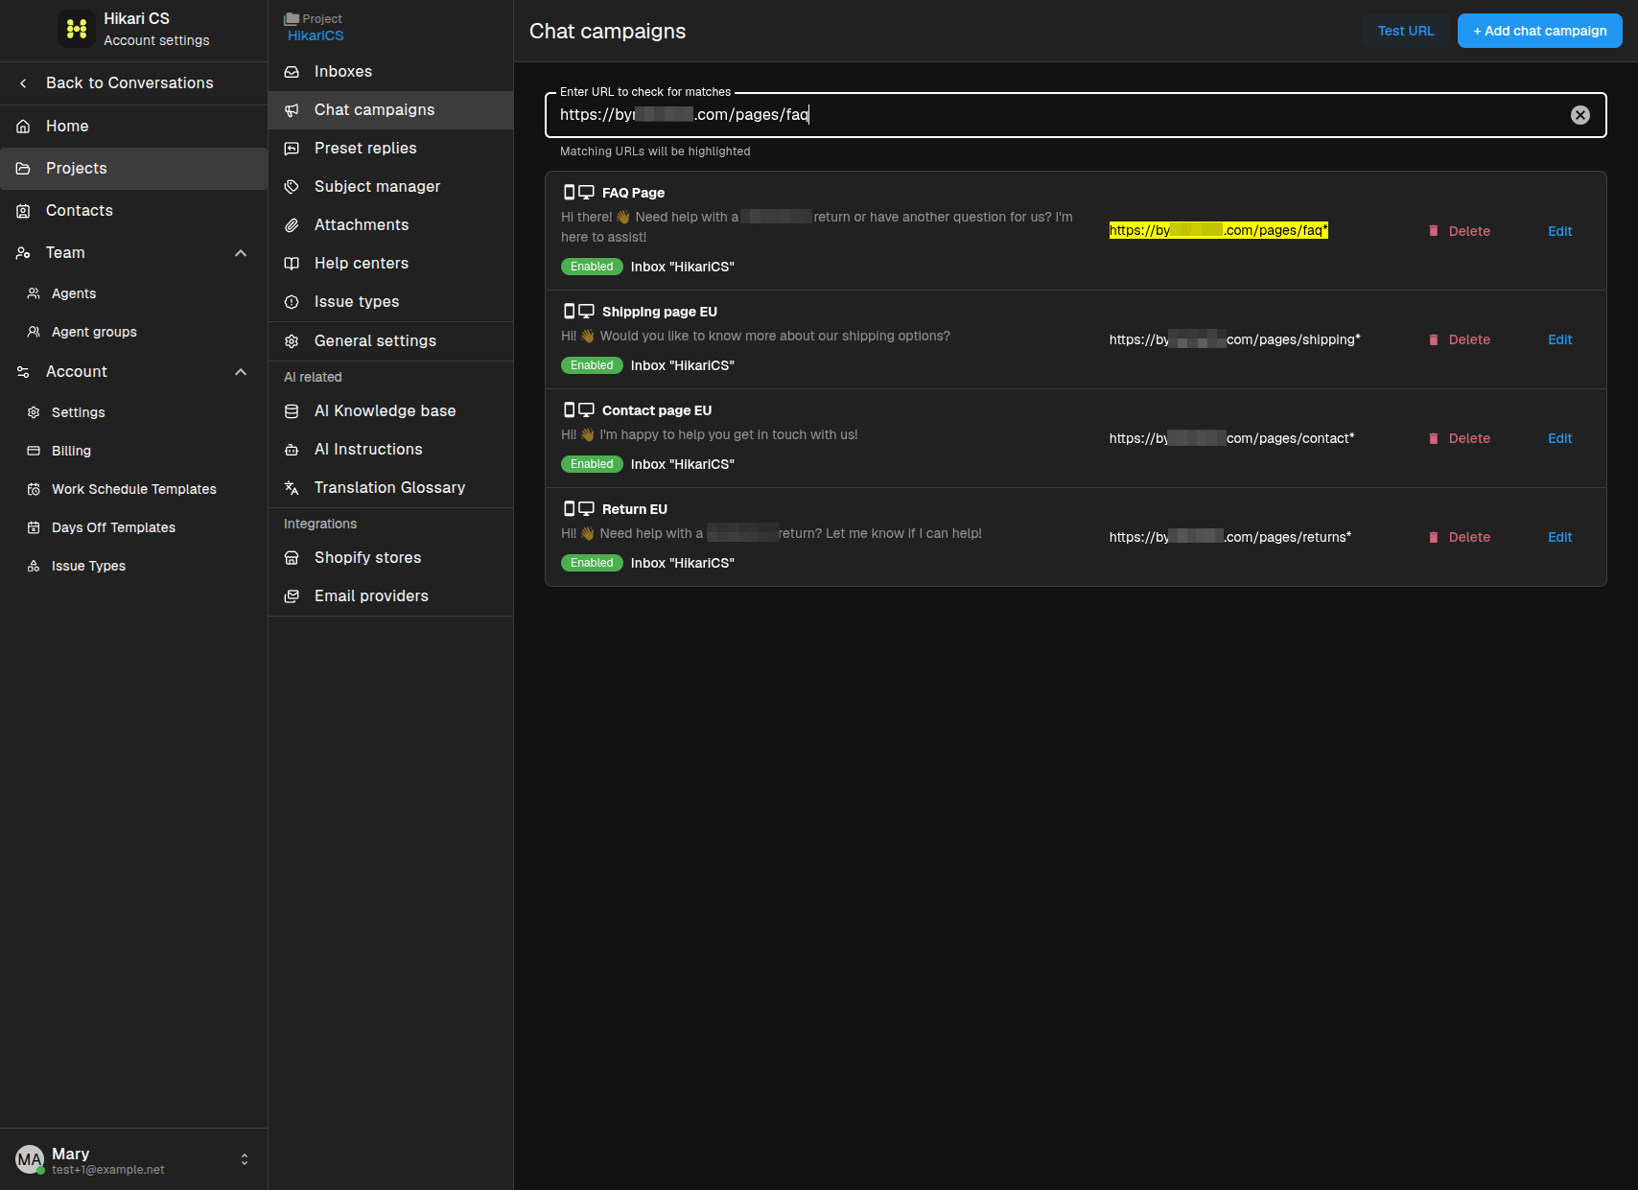Edit the Contact page EU campaign
This screenshot has width=1638, height=1190.
tap(1559, 438)
